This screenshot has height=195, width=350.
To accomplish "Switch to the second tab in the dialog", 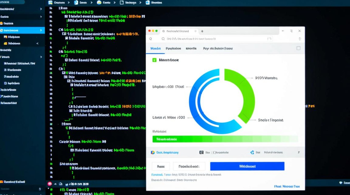I will coord(173,49).
